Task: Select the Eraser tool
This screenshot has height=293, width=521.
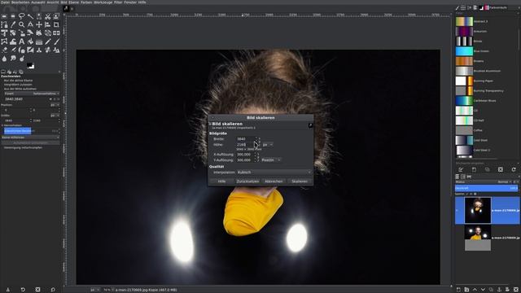Action: pos(4,50)
